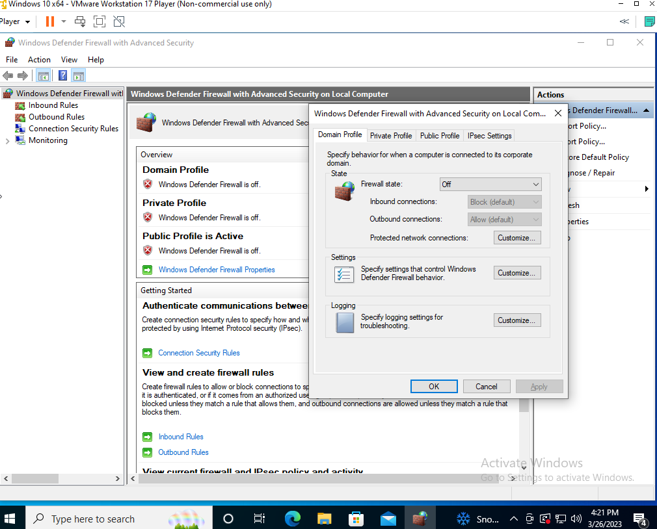The image size is (657, 529).
Task: Click the Apply button
Action: pyautogui.click(x=539, y=386)
